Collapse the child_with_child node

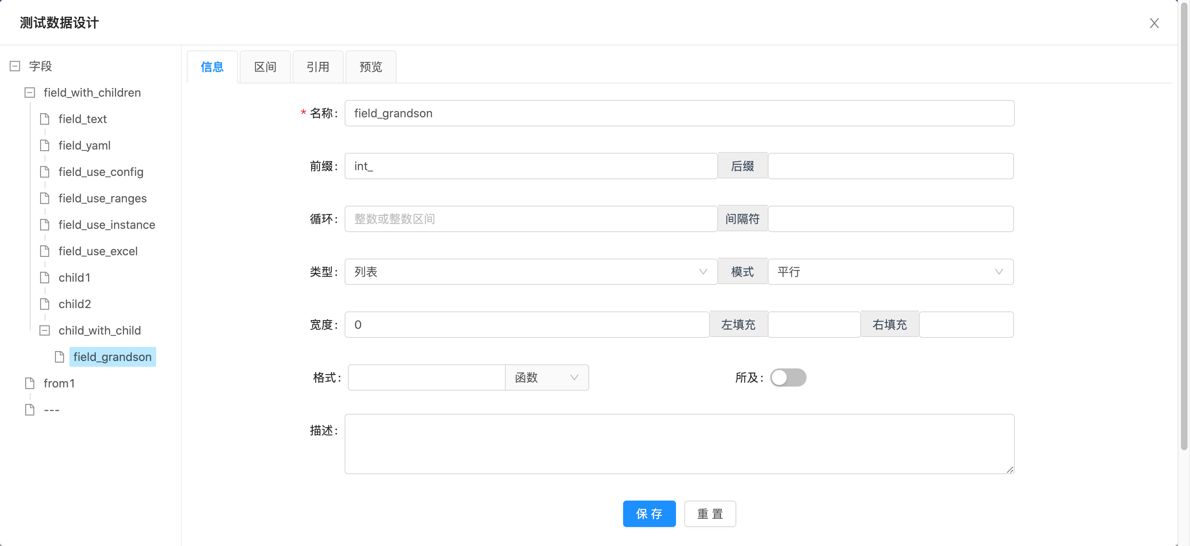point(45,331)
